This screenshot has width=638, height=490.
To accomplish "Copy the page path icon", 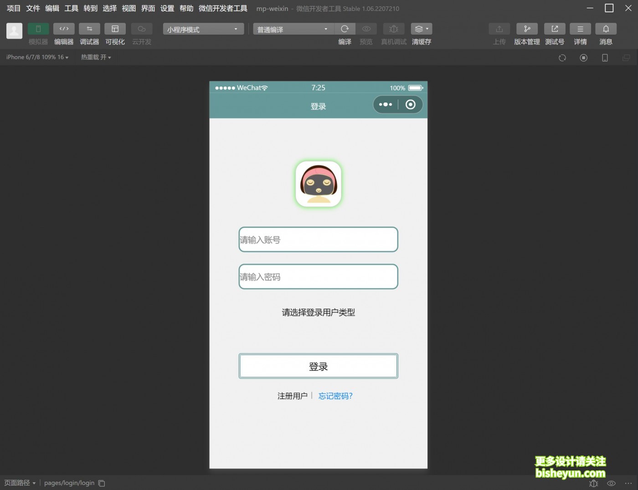I will [102, 483].
